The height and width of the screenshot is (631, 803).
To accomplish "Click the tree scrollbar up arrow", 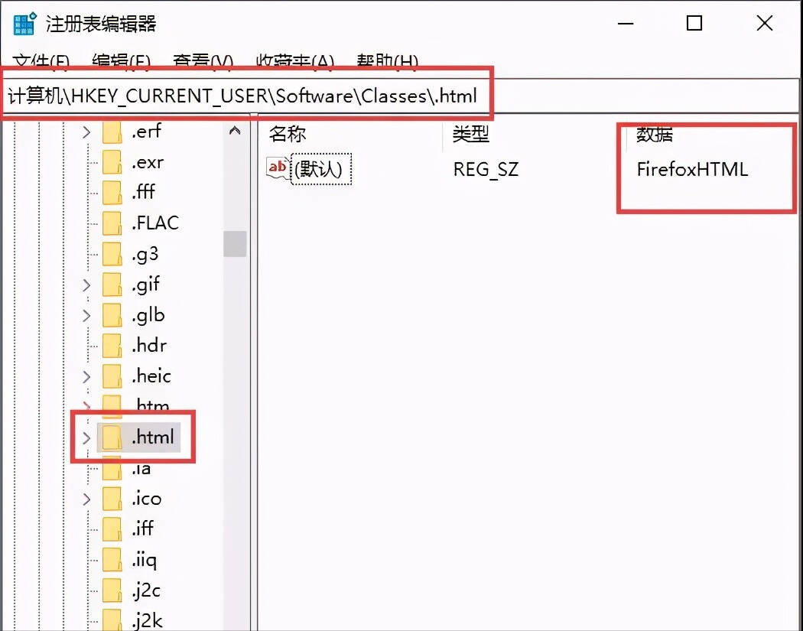I will (x=235, y=131).
